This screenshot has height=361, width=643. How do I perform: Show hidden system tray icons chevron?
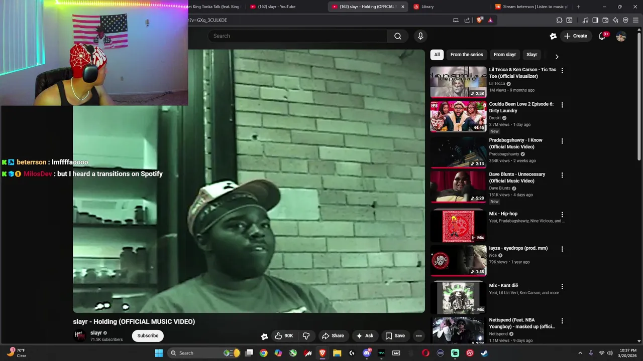(580, 353)
